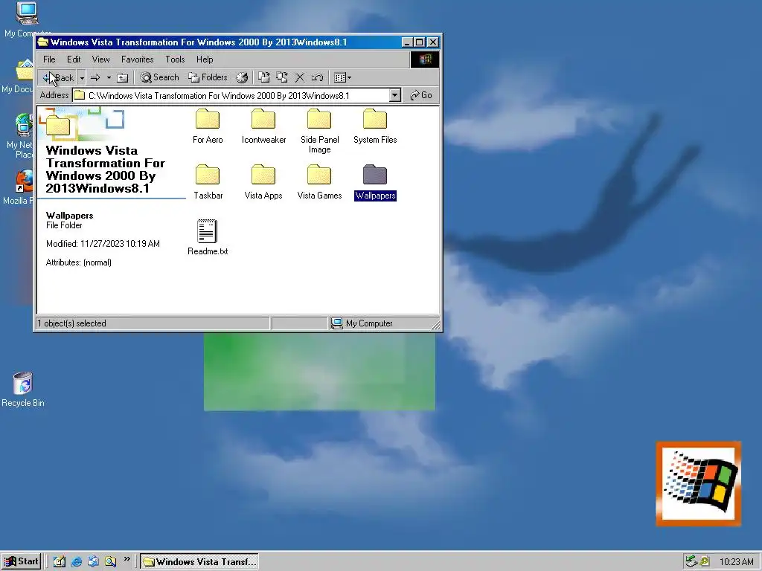Click the Forward arrow button
The height and width of the screenshot is (571, 762).
96,77
